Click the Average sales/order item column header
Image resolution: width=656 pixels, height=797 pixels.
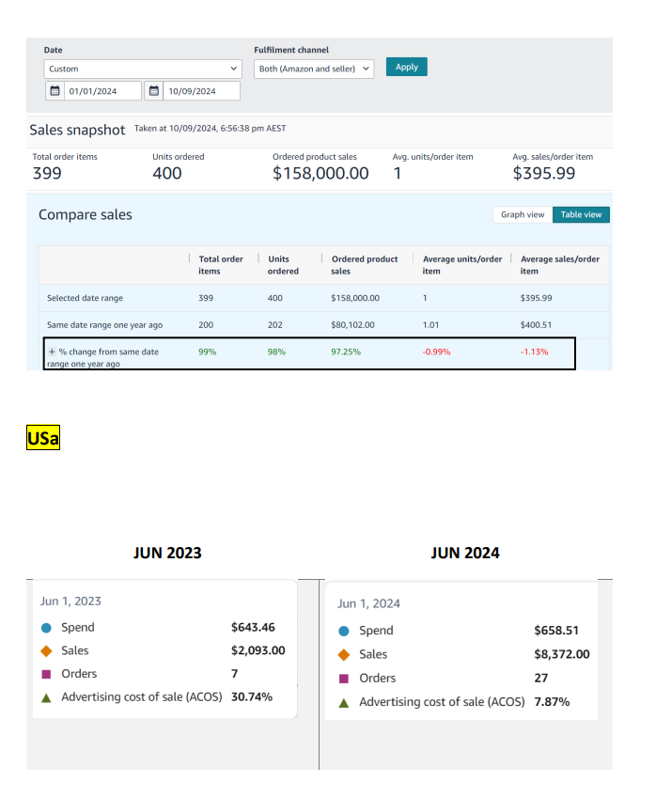coord(559,265)
